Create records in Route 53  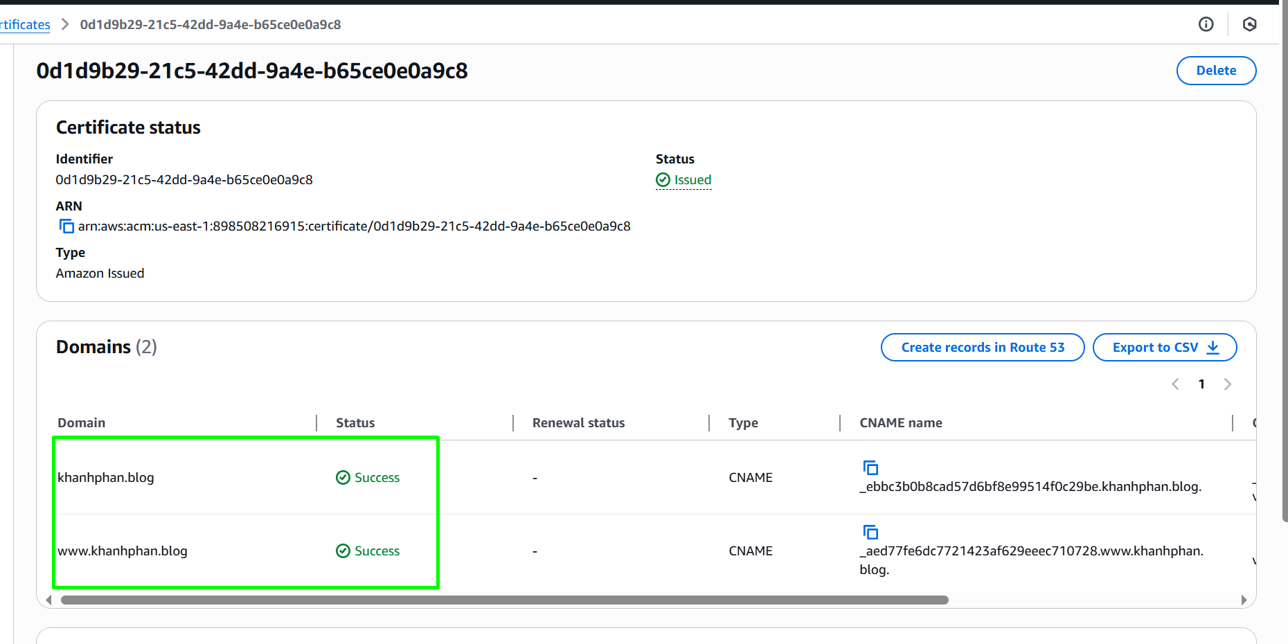983,348
